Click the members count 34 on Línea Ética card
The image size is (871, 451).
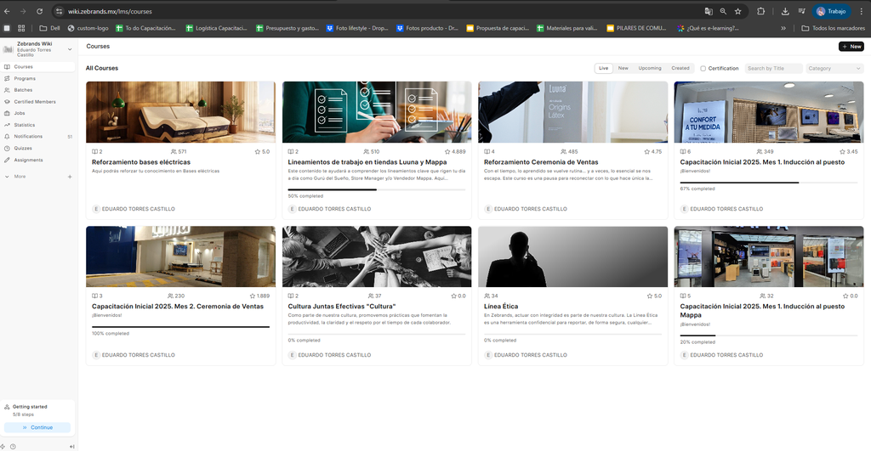click(491, 296)
